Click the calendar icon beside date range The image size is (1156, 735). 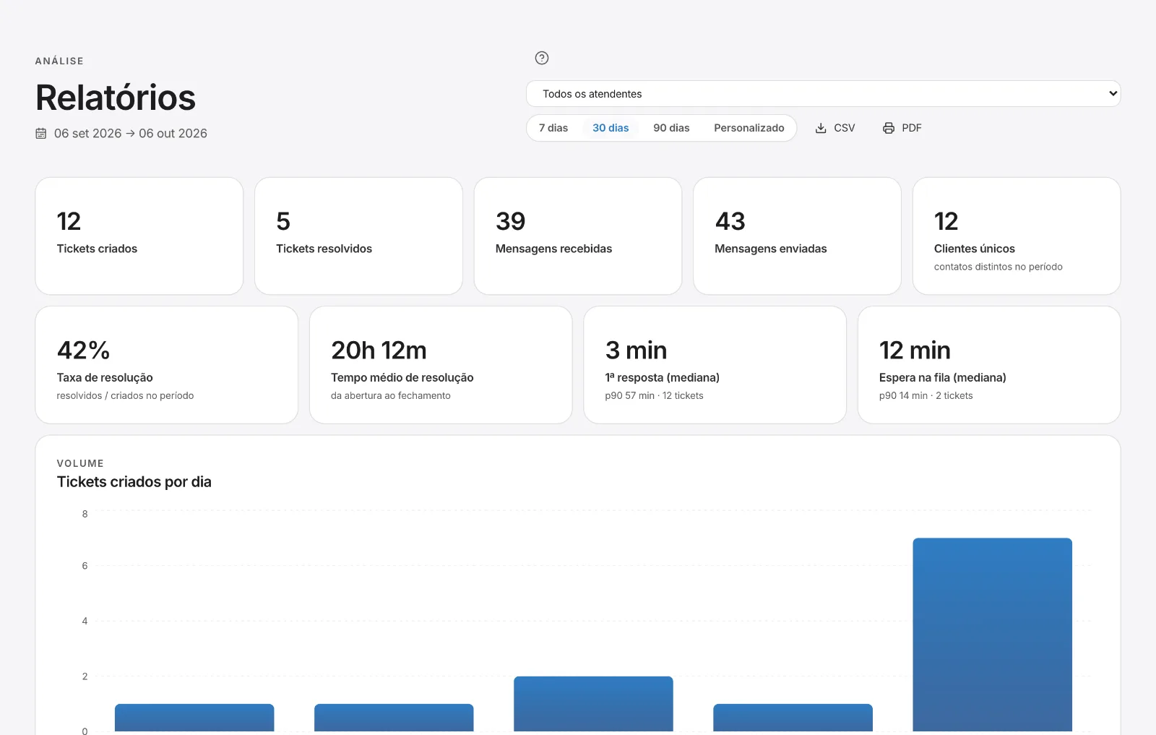click(x=41, y=134)
